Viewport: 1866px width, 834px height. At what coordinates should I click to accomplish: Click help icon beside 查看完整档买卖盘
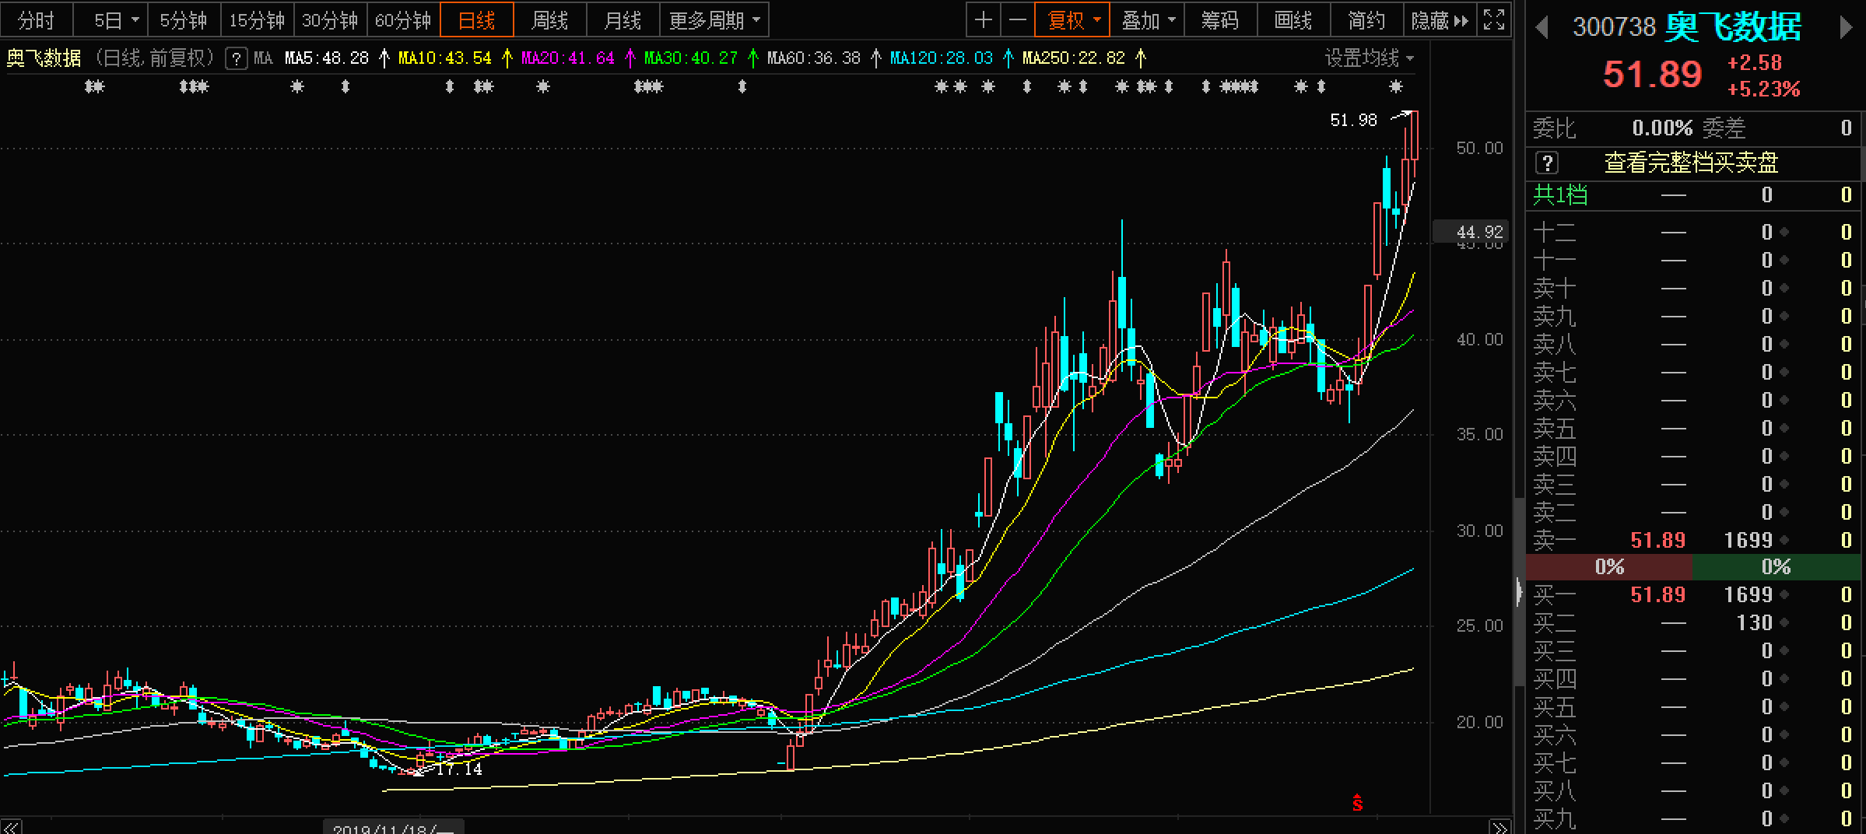tap(1547, 163)
